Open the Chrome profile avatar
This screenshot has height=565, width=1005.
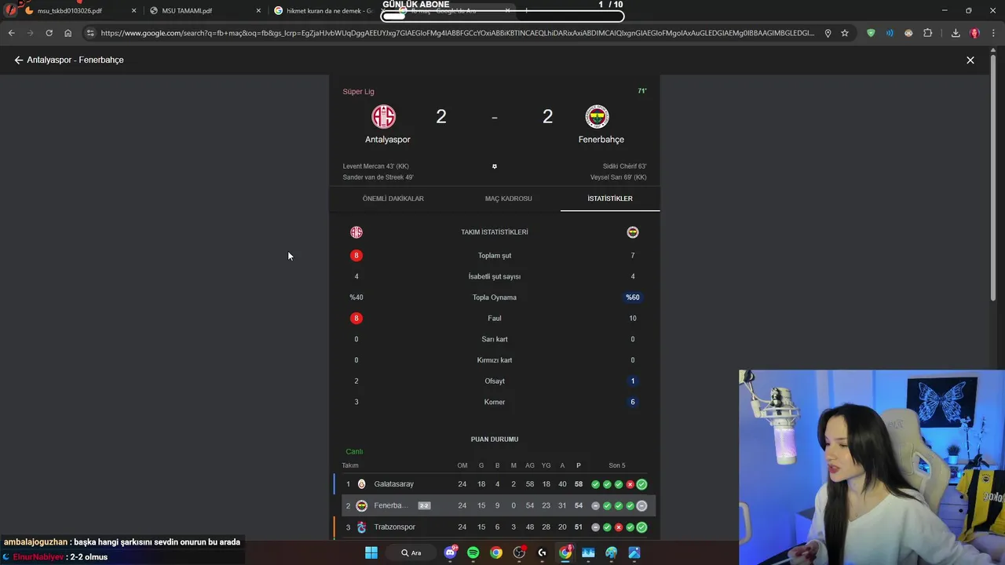(974, 33)
